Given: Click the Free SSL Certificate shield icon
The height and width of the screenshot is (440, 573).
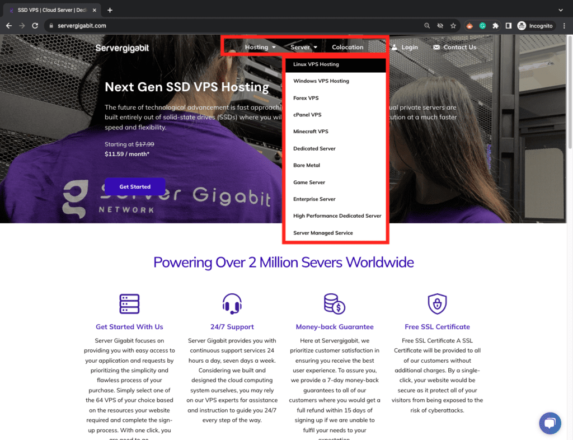Looking at the screenshot, I should coord(437,303).
